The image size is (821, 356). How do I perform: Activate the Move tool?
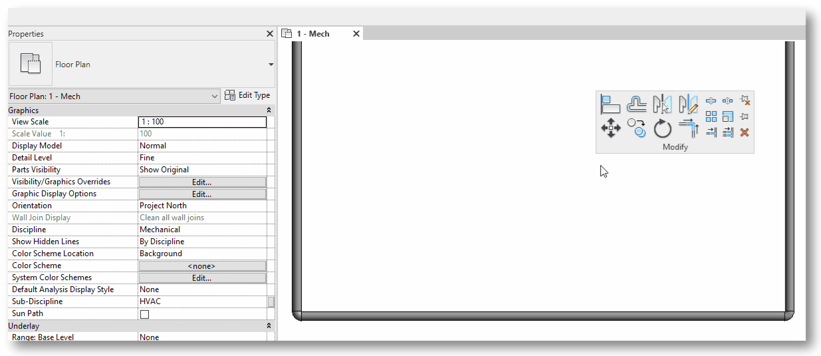tap(611, 128)
